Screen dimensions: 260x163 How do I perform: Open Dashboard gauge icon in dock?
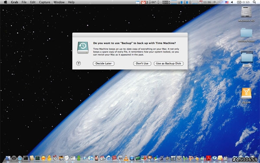14,158
